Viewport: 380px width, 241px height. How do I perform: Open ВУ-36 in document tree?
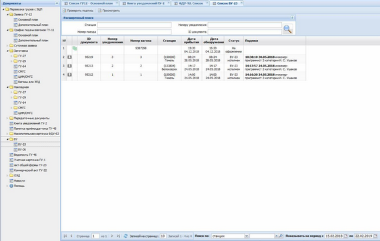tap(22, 150)
